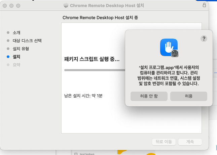The width and height of the screenshot is (217, 155).
Task: Click the blue hand privacy icon
Action: [x=169, y=48]
